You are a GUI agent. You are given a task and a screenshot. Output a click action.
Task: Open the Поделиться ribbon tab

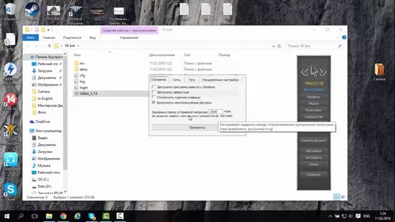pos(72,38)
